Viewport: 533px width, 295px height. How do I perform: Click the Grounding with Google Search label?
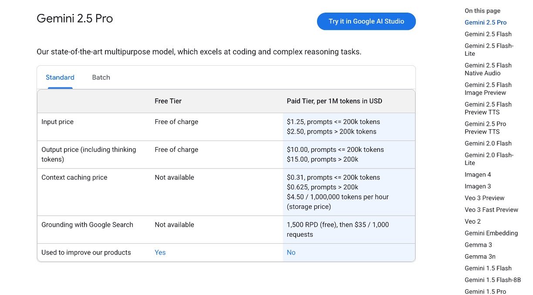point(87,225)
